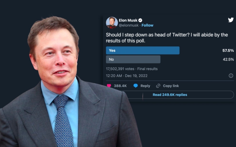Click the 388.4K likes count
The height and width of the screenshot is (147, 236).
click(120, 86)
